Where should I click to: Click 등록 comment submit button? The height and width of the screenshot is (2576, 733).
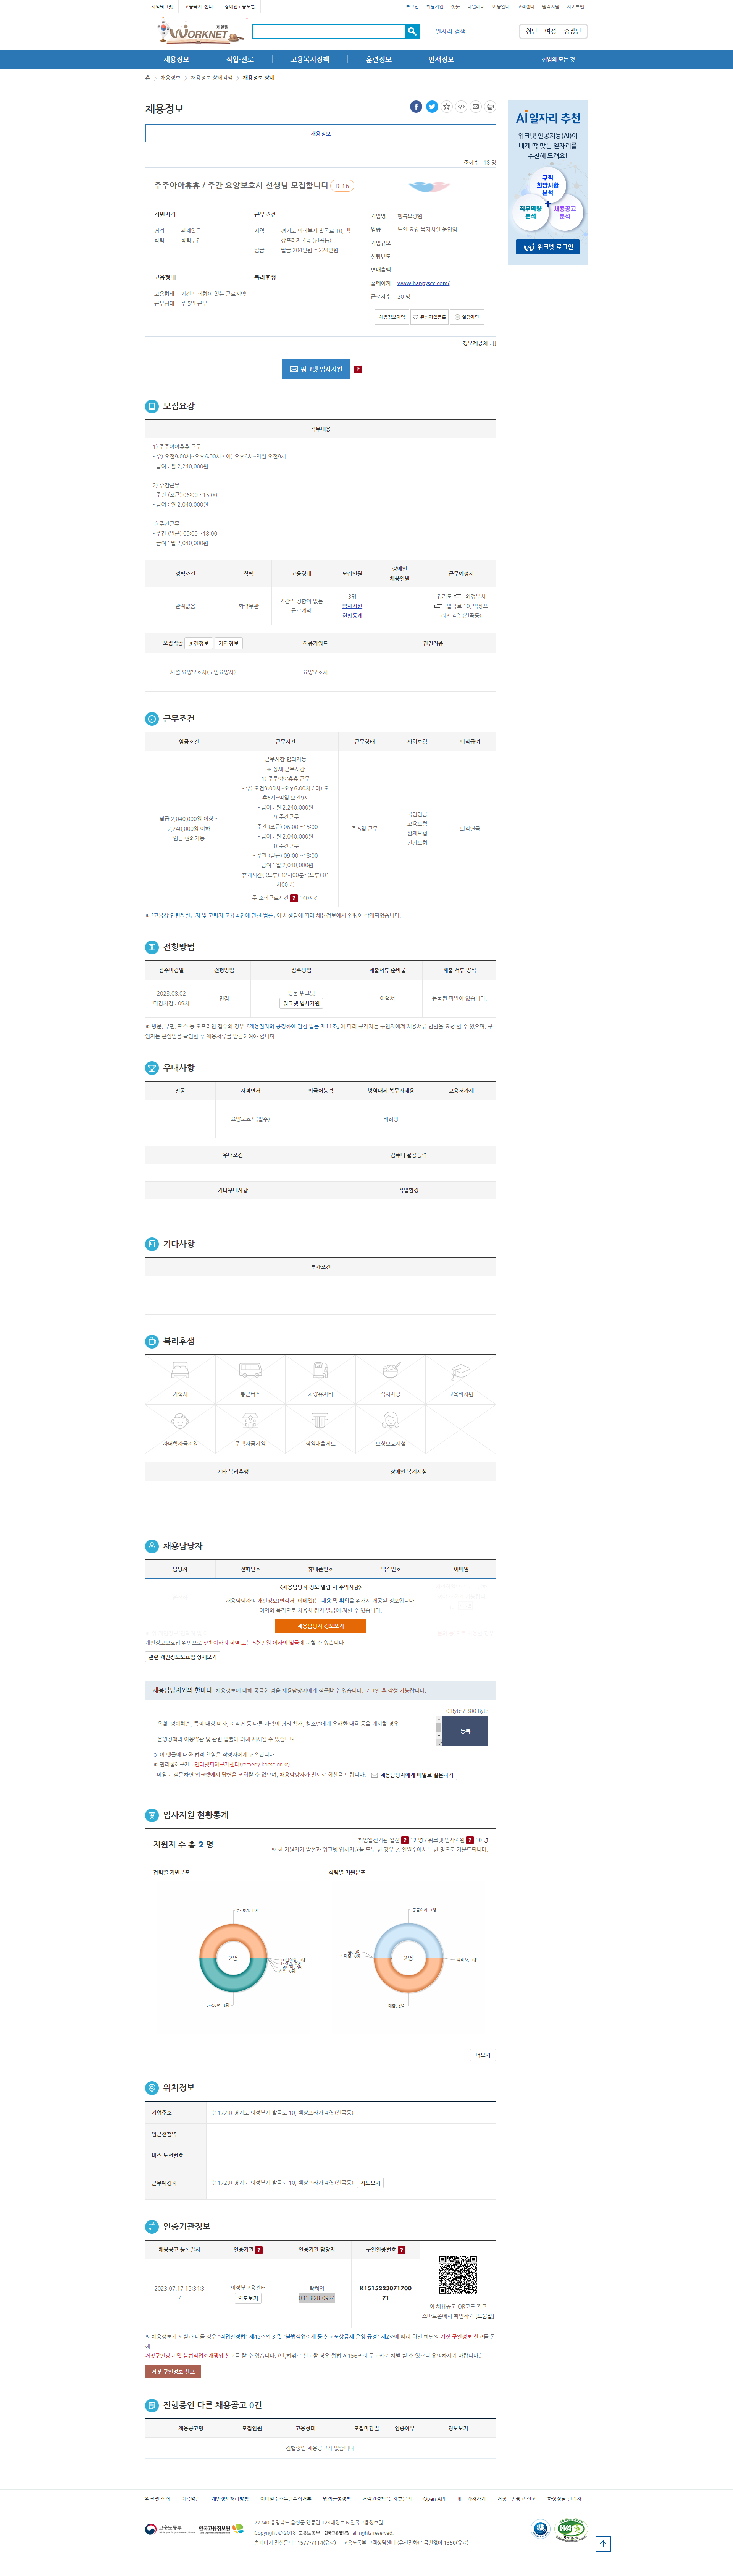click(x=465, y=1731)
